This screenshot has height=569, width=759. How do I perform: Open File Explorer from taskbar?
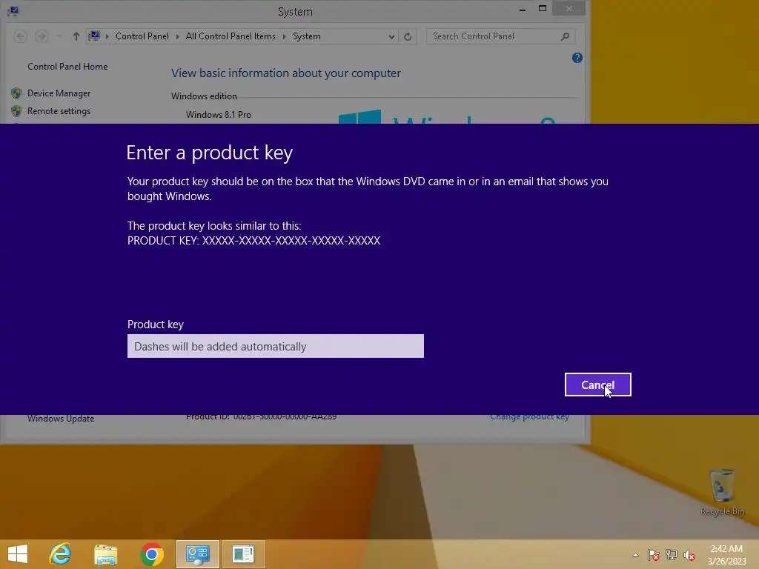pyautogui.click(x=105, y=554)
